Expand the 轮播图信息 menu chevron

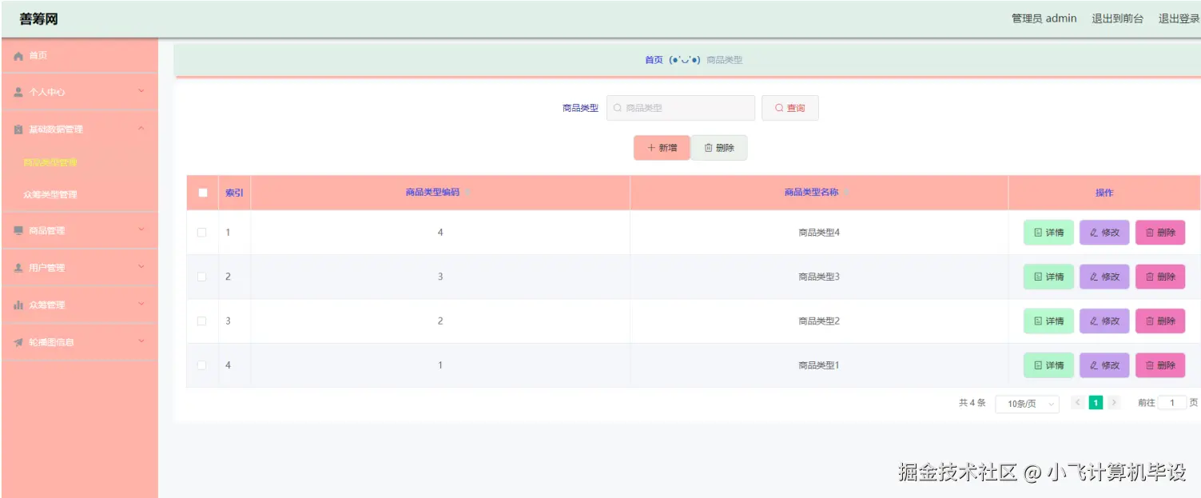point(141,341)
